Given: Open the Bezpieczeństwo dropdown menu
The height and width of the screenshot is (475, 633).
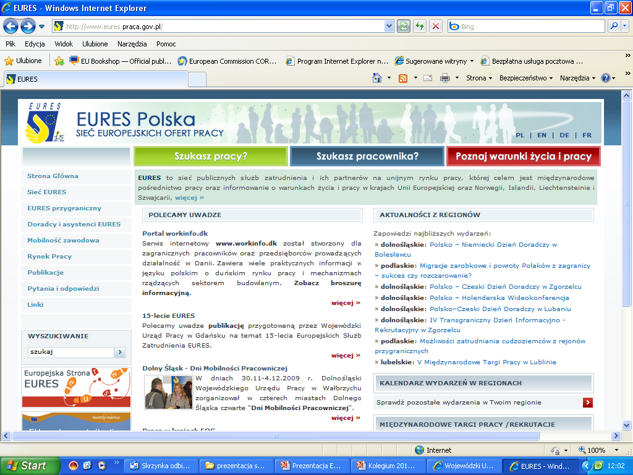Looking at the screenshot, I should pos(525,78).
